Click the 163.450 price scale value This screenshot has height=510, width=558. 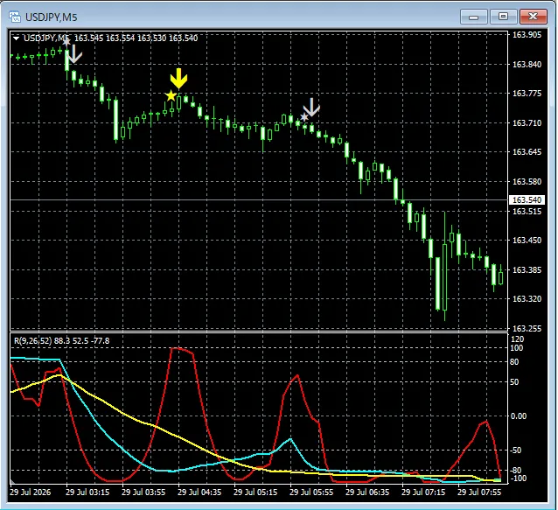point(527,241)
